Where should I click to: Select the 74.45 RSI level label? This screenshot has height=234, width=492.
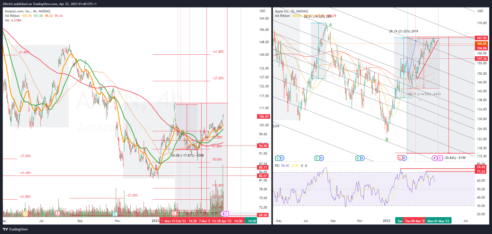click(x=481, y=167)
